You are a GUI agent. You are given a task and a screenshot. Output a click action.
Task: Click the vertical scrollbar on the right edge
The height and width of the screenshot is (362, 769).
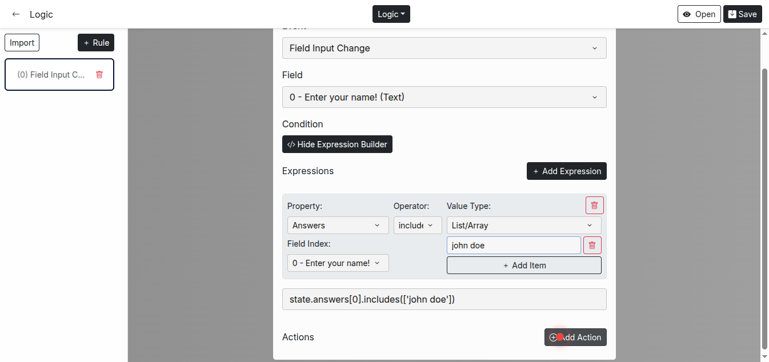tap(765, 206)
